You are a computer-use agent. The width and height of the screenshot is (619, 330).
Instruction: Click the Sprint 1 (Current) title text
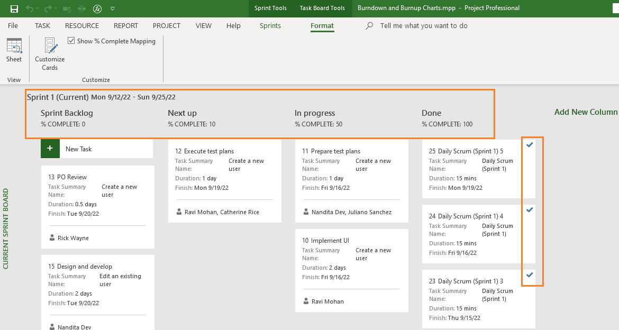click(x=58, y=97)
